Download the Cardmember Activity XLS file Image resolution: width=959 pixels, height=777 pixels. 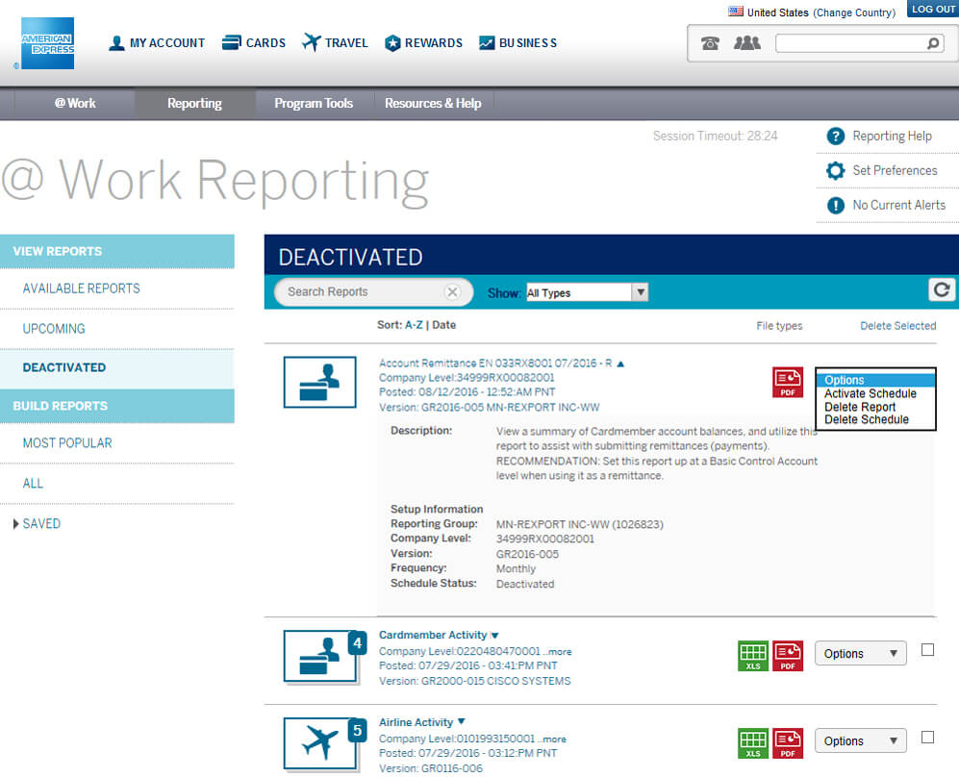pyautogui.click(x=753, y=656)
